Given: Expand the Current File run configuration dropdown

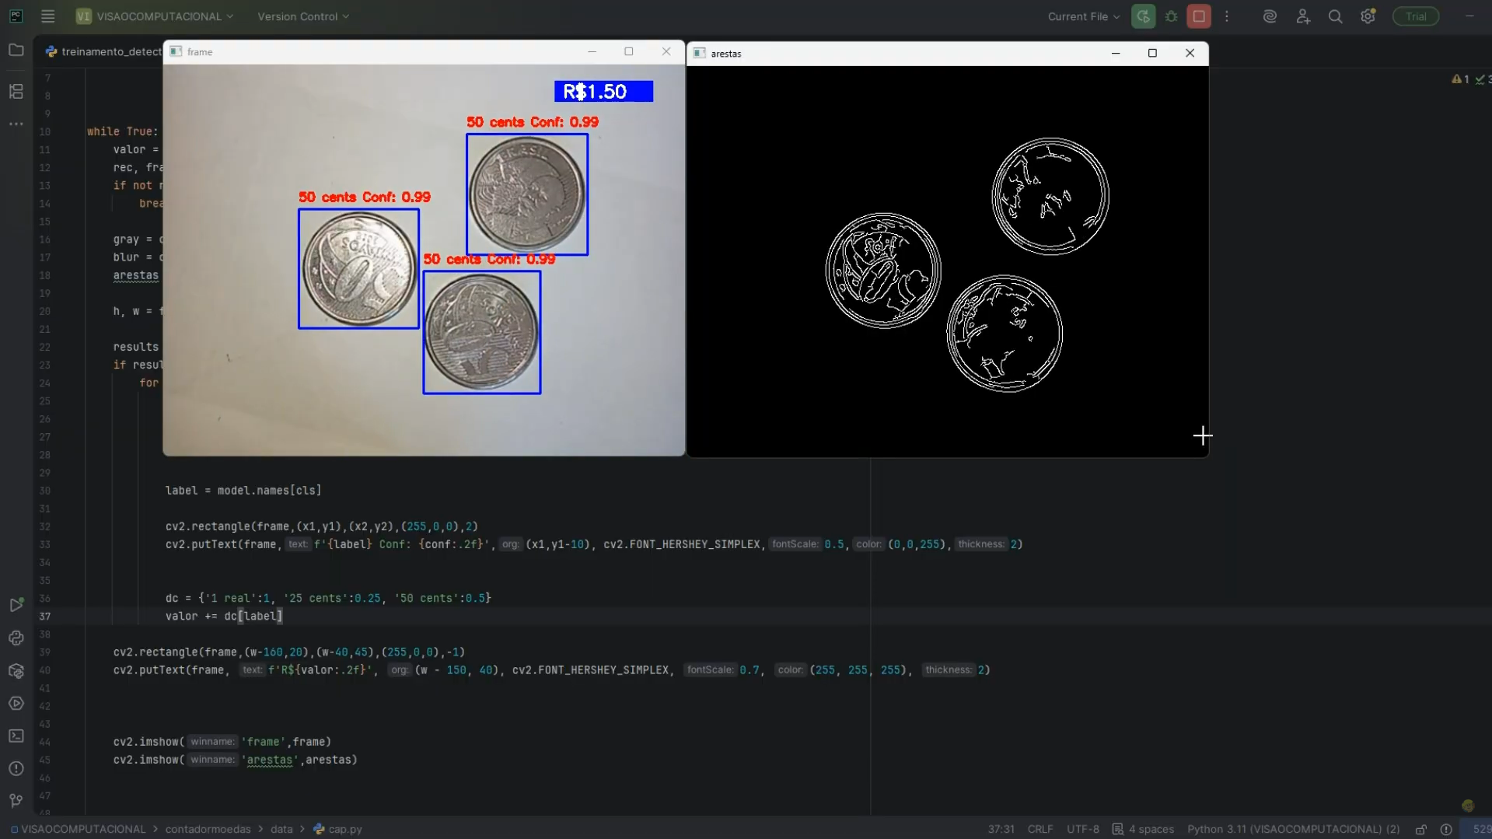Looking at the screenshot, I should pyautogui.click(x=1083, y=16).
